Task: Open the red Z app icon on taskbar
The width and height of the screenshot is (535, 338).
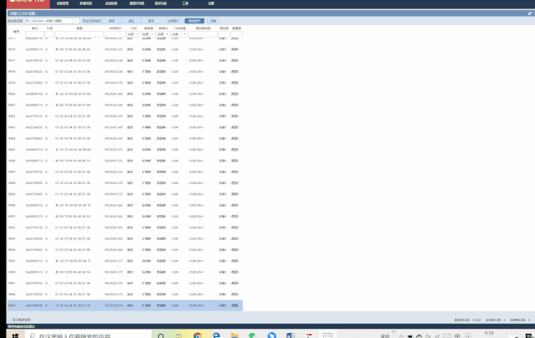Action: click(x=309, y=335)
